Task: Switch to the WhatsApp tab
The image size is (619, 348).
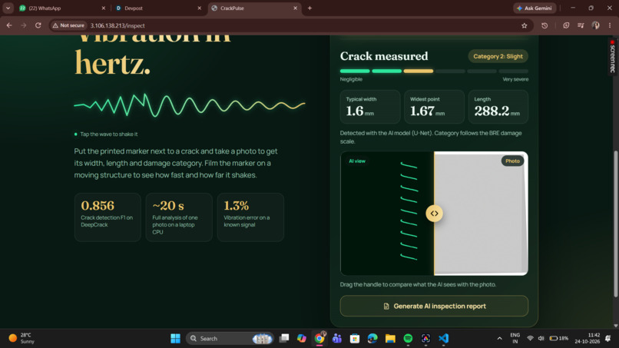Action: [58, 8]
